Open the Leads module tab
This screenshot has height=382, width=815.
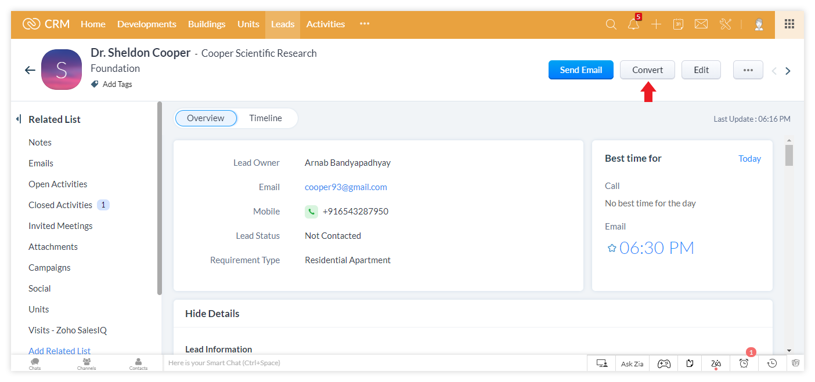(x=283, y=24)
